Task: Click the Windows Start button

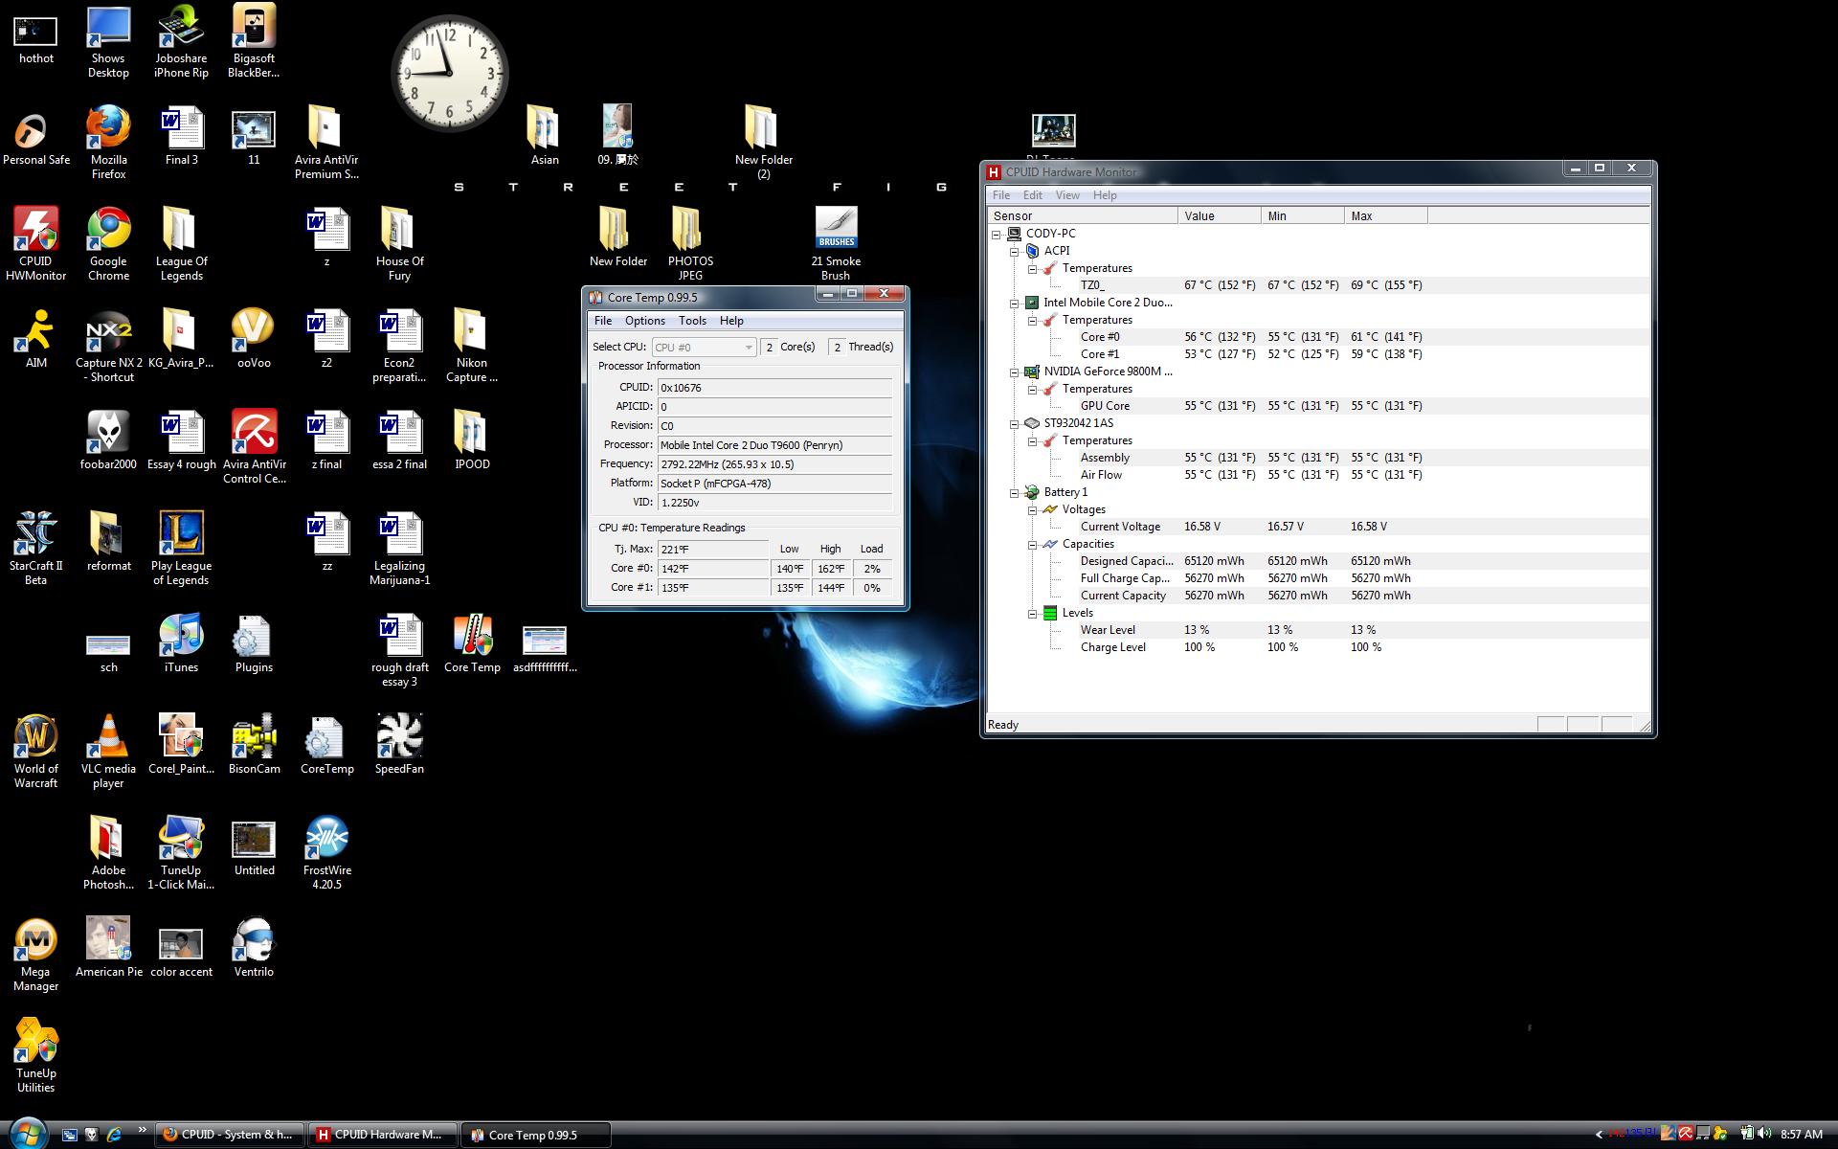Action: coord(27,1133)
